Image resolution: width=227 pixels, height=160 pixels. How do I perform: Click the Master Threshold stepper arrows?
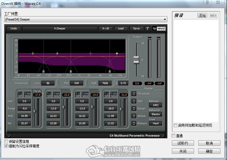134,94
